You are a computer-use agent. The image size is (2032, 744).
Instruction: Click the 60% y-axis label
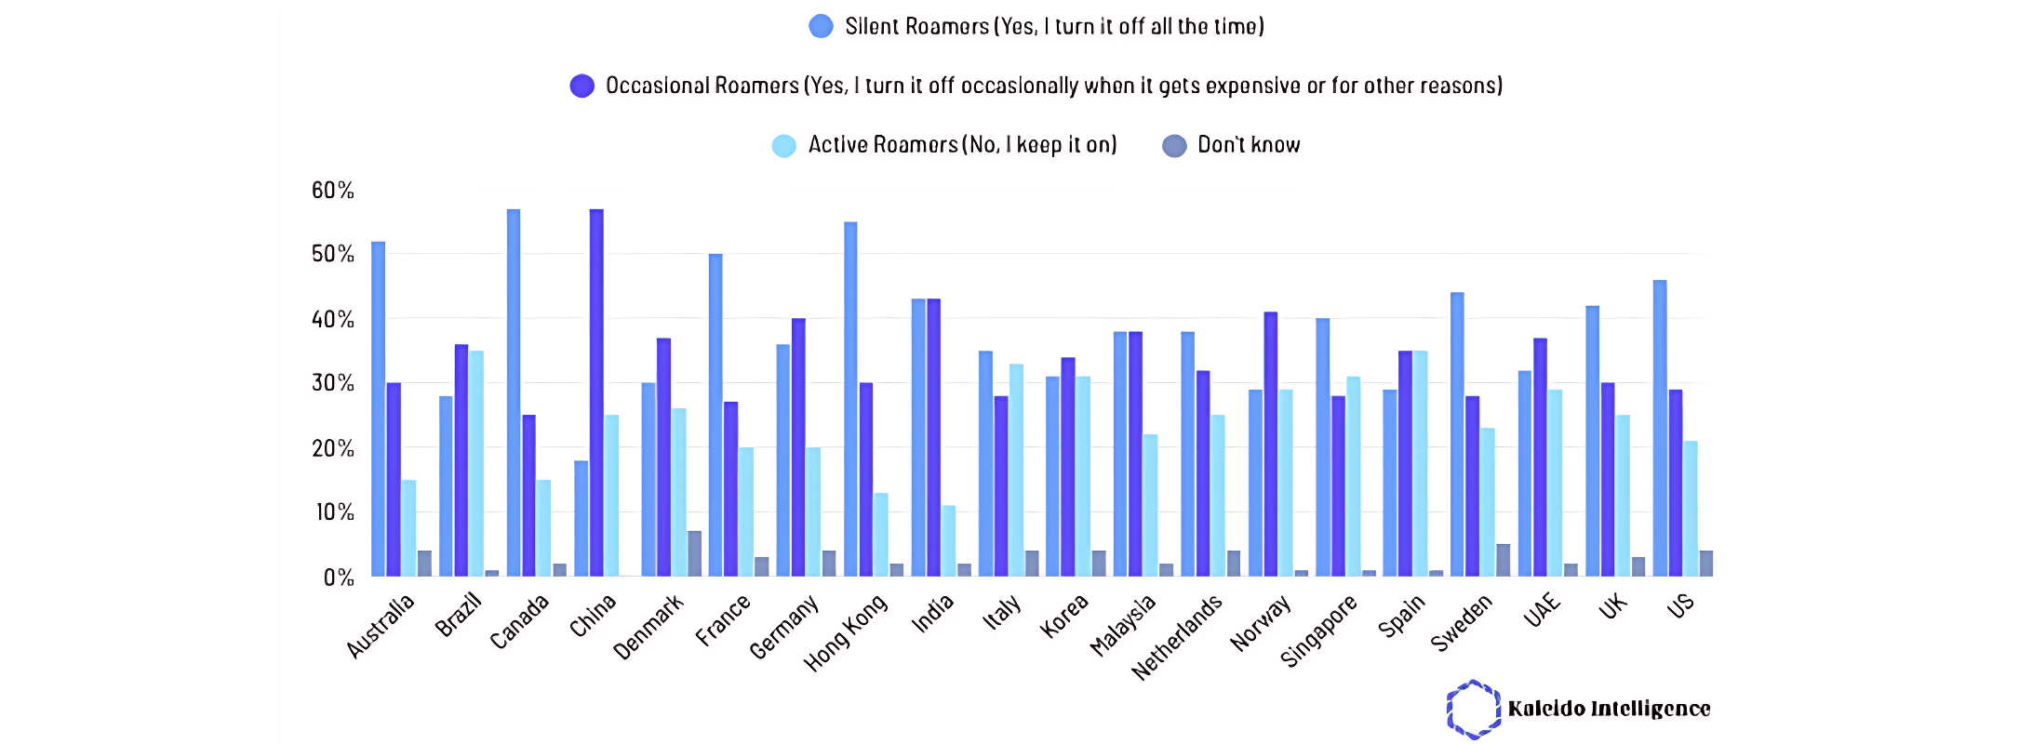pyautogui.click(x=332, y=191)
